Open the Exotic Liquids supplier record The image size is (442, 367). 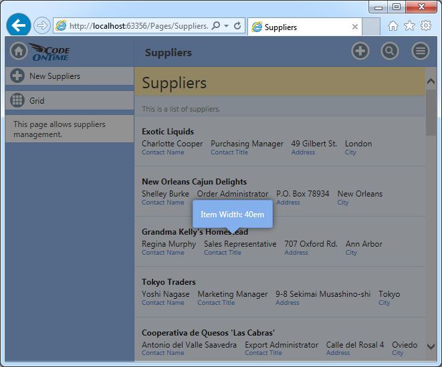pyautogui.click(x=168, y=132)
